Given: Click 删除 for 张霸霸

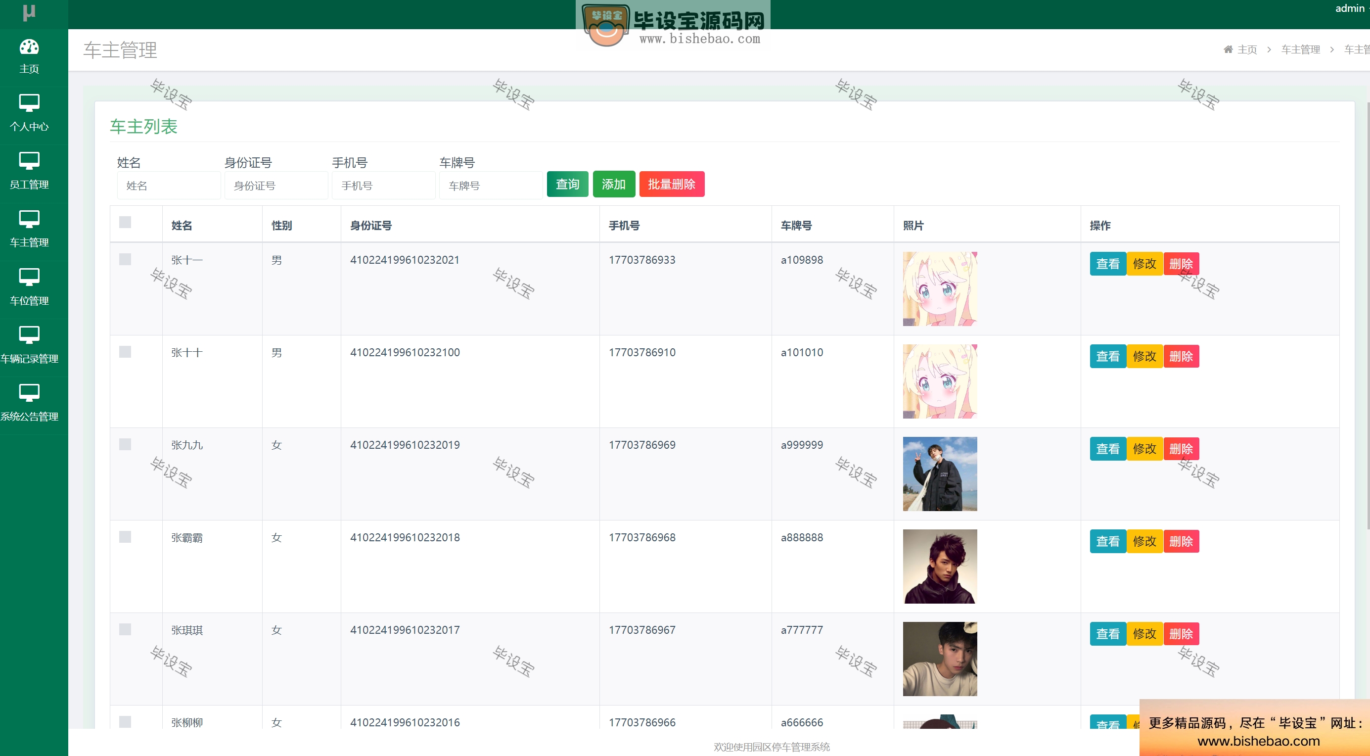Looking at the screenshot, I should click(x=1181, y=542).
